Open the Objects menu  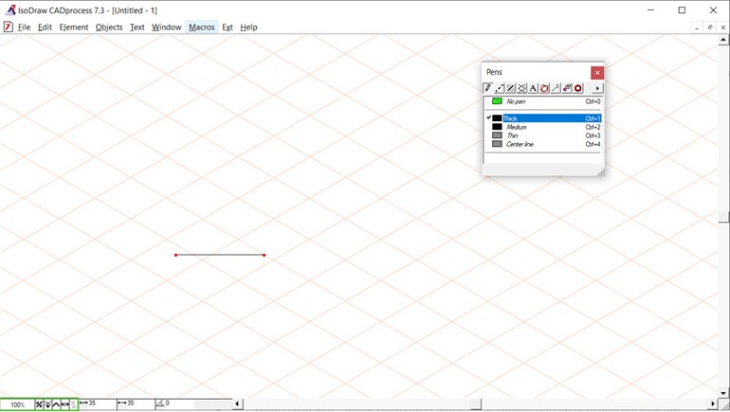click(x=109, y=27)
